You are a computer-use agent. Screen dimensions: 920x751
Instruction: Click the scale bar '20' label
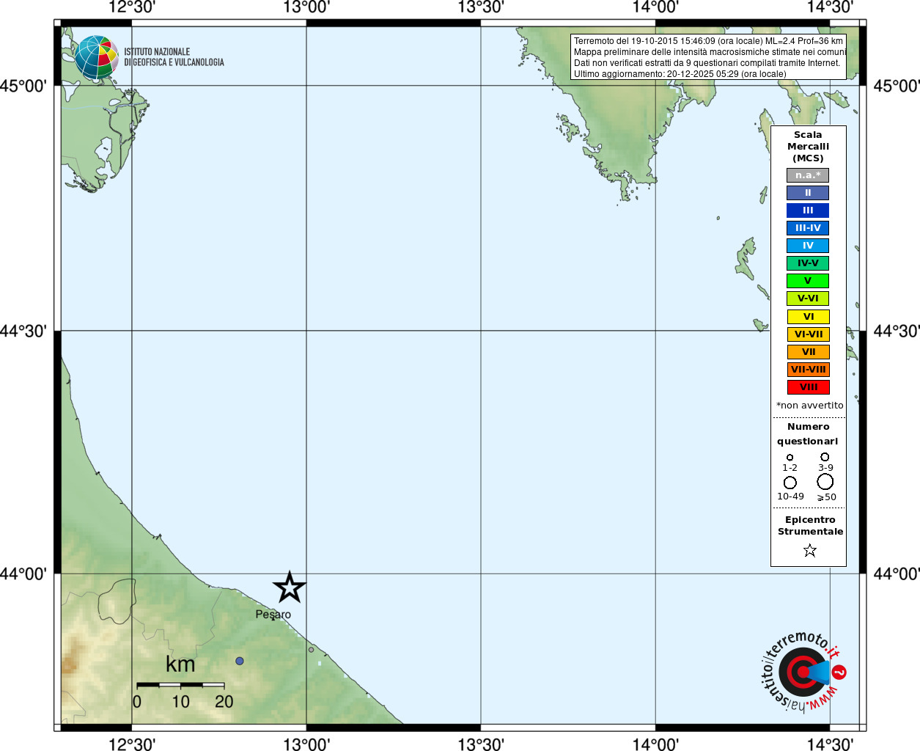point(224,702)
